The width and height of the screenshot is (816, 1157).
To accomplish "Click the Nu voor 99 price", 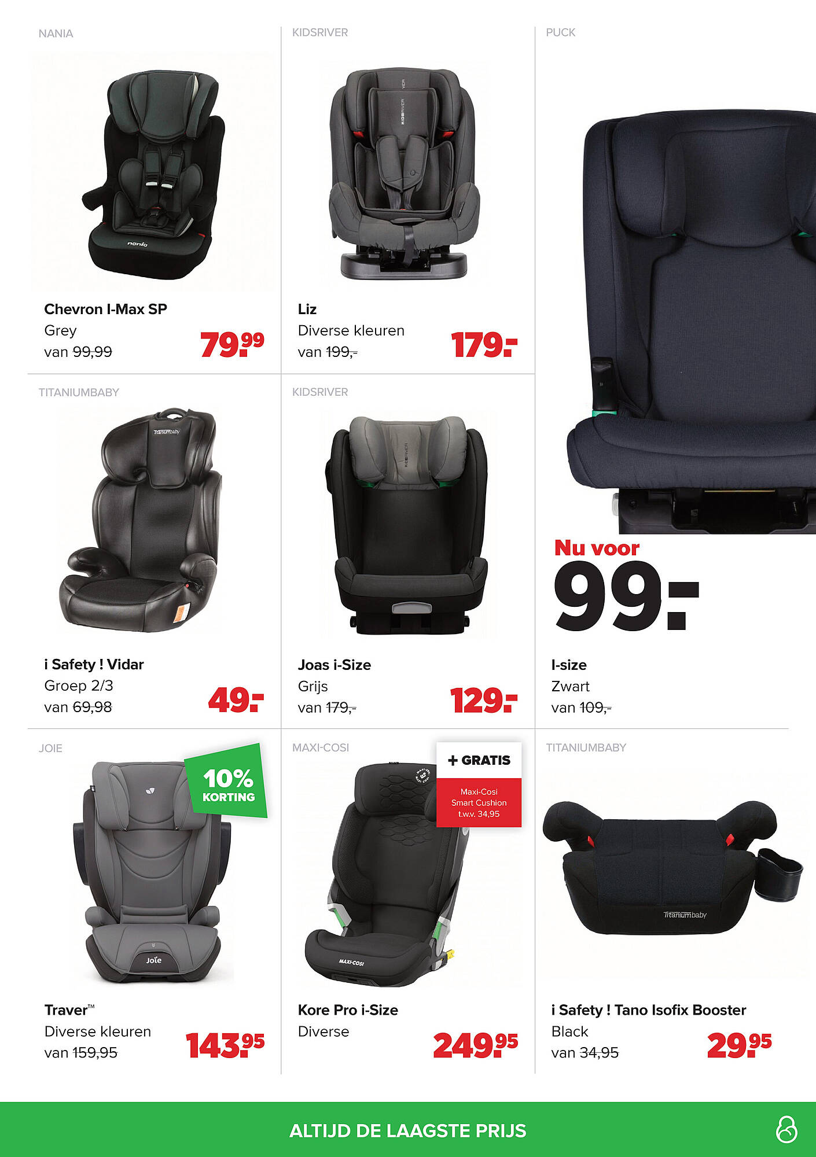I will click(x=626, y=585).
